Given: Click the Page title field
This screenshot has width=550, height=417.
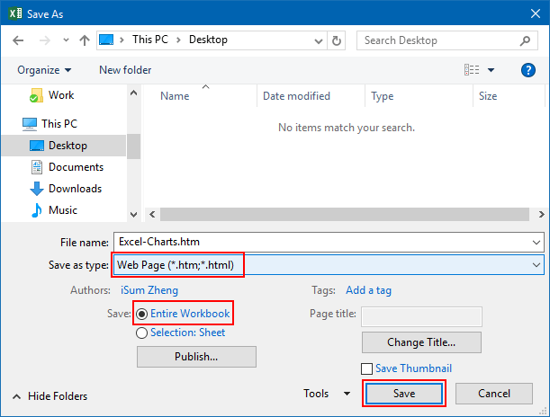Looking at the screenshot, I should click(x=421, y=316).
